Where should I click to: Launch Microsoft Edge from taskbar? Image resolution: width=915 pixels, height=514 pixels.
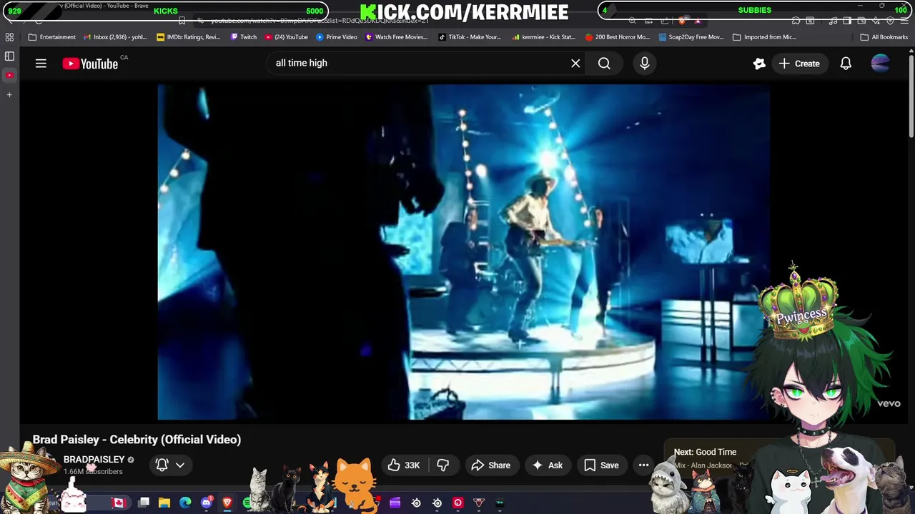(186, 503)
